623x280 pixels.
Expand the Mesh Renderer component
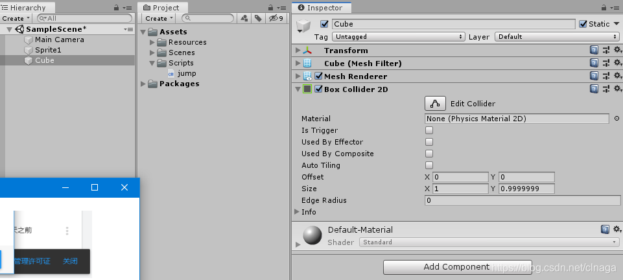click(x=298, y=76)
